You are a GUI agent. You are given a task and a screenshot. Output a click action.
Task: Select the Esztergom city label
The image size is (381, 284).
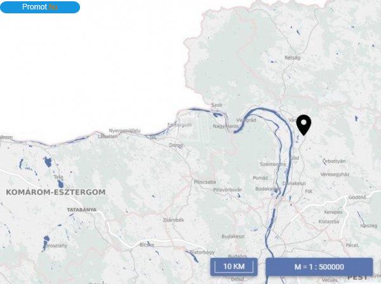[179, 125]
